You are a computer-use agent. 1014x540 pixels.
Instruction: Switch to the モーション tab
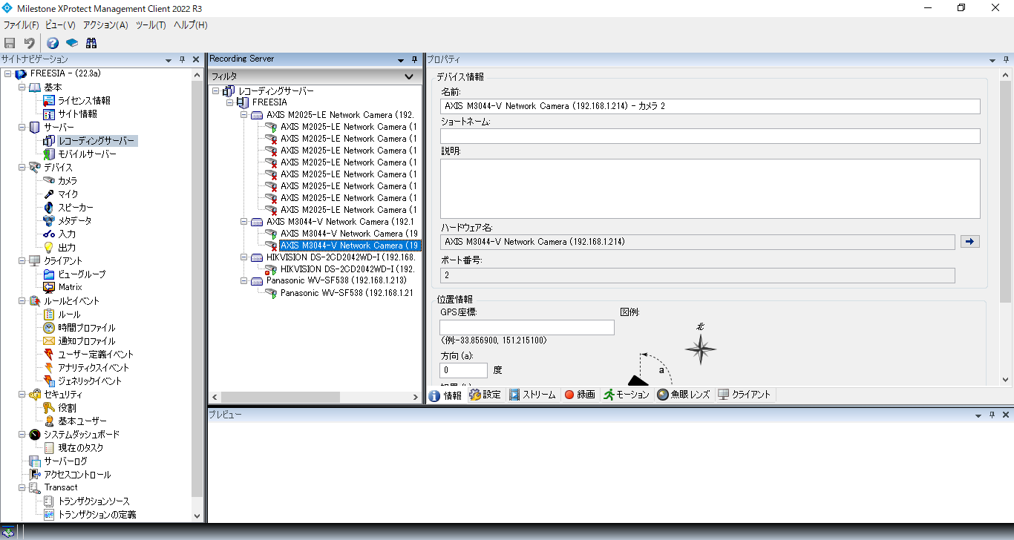[627, 395]
